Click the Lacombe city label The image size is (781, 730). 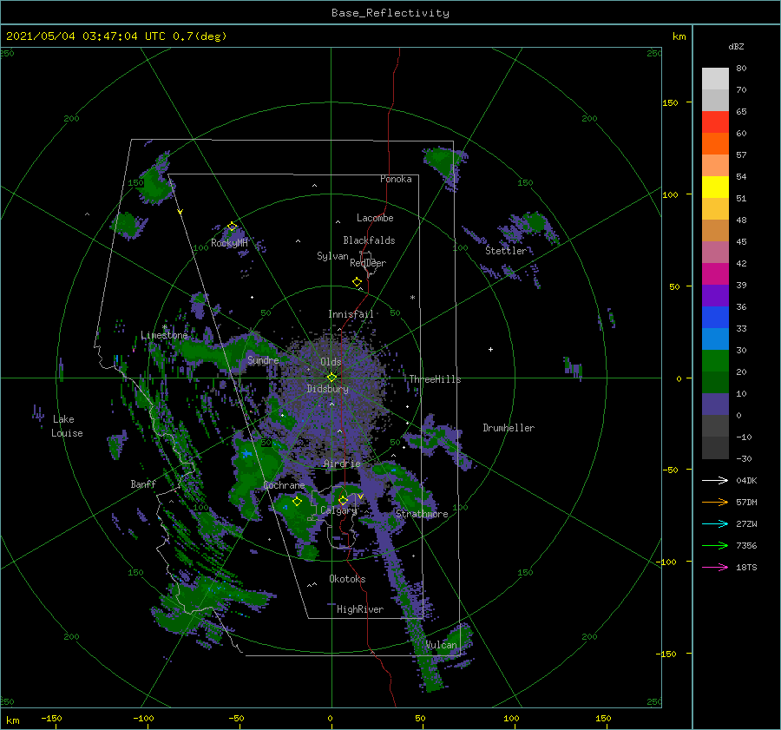pyautogui.click(x=375, y=218)
